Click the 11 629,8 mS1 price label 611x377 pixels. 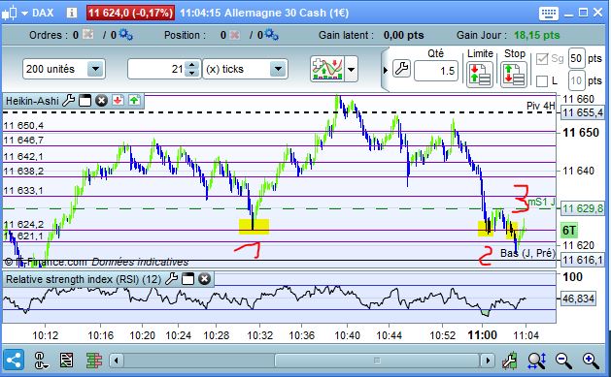coord(583,208)
